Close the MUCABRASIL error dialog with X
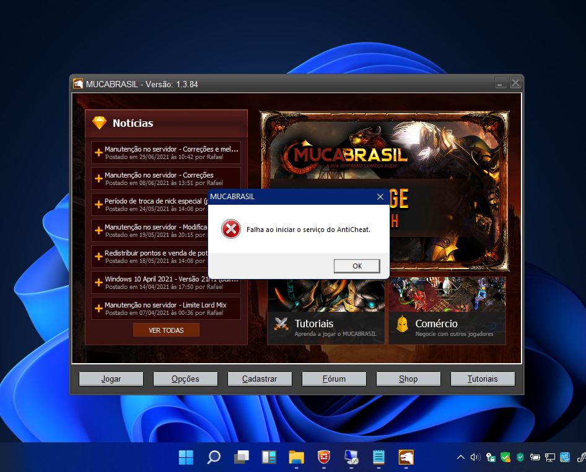This screenshot has height=472, width=586. click(x=380, y=197)
